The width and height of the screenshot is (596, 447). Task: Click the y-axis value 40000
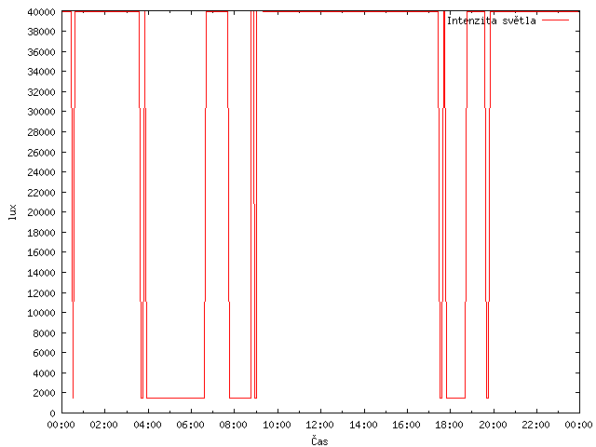pyautogui.click(x=41, y=12)
